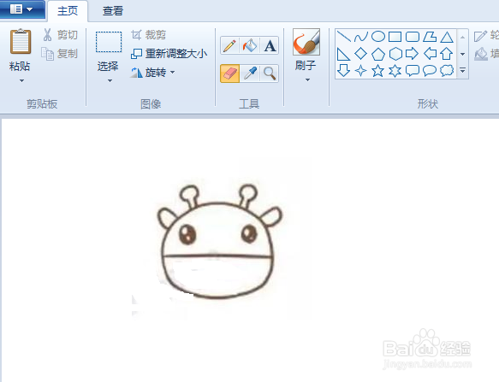Select the Down arrow shape
The height and width of the screenshot is (382, 499).
coord(343,71)
